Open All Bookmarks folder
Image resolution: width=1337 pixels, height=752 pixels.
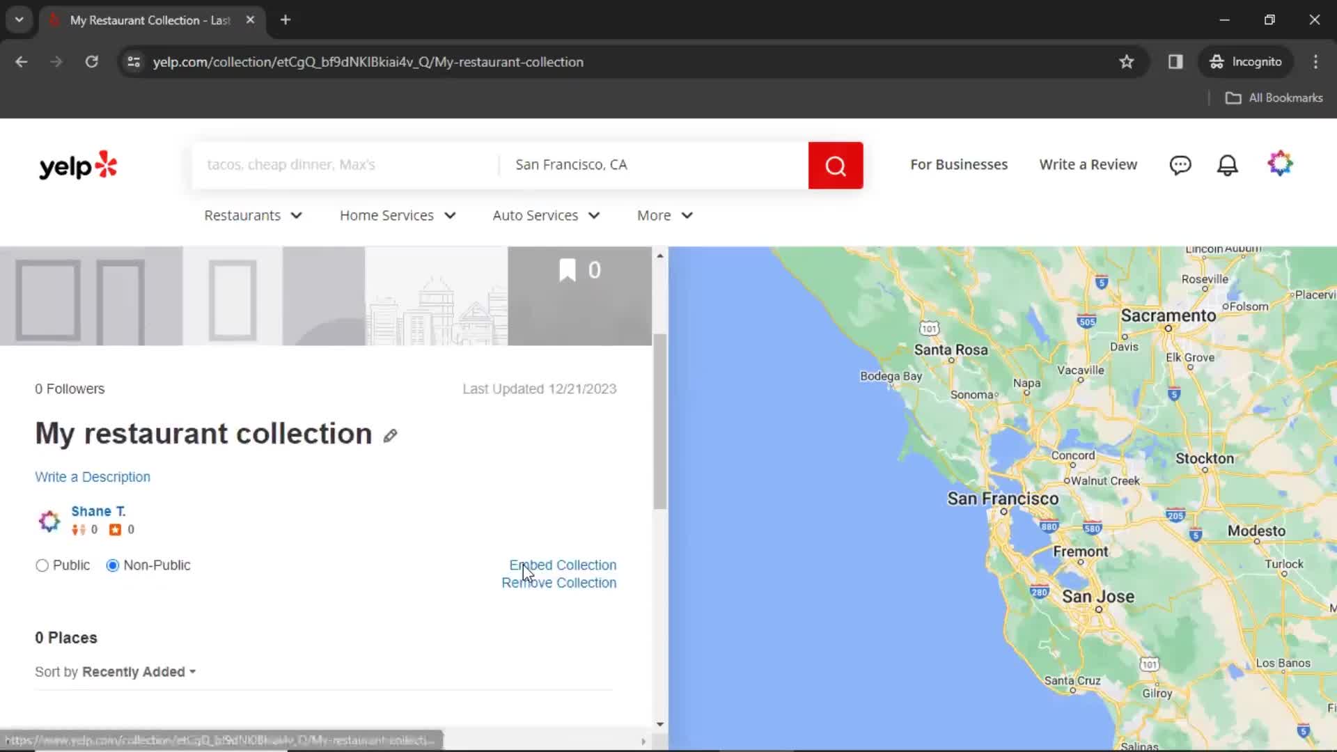tap(1274, 98)
